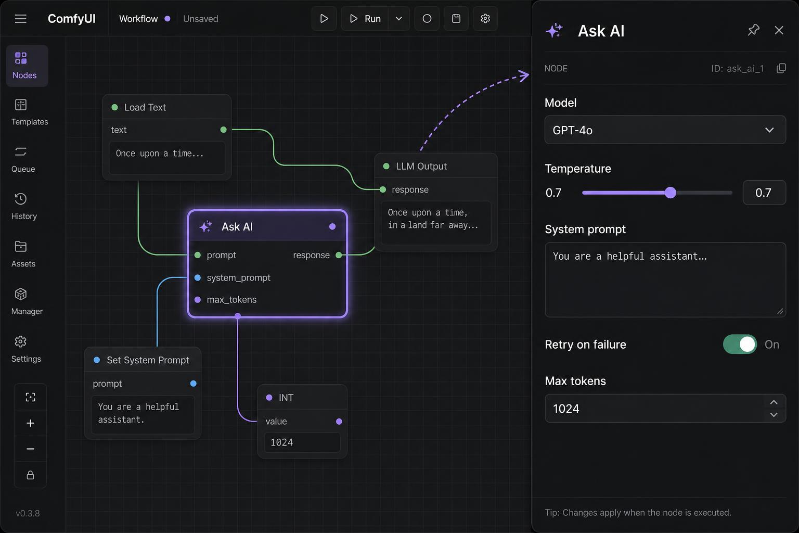Open the gear settings icon in toolbar
The height and width of the screenshot is (533, 799).
[x=485, y=19]
